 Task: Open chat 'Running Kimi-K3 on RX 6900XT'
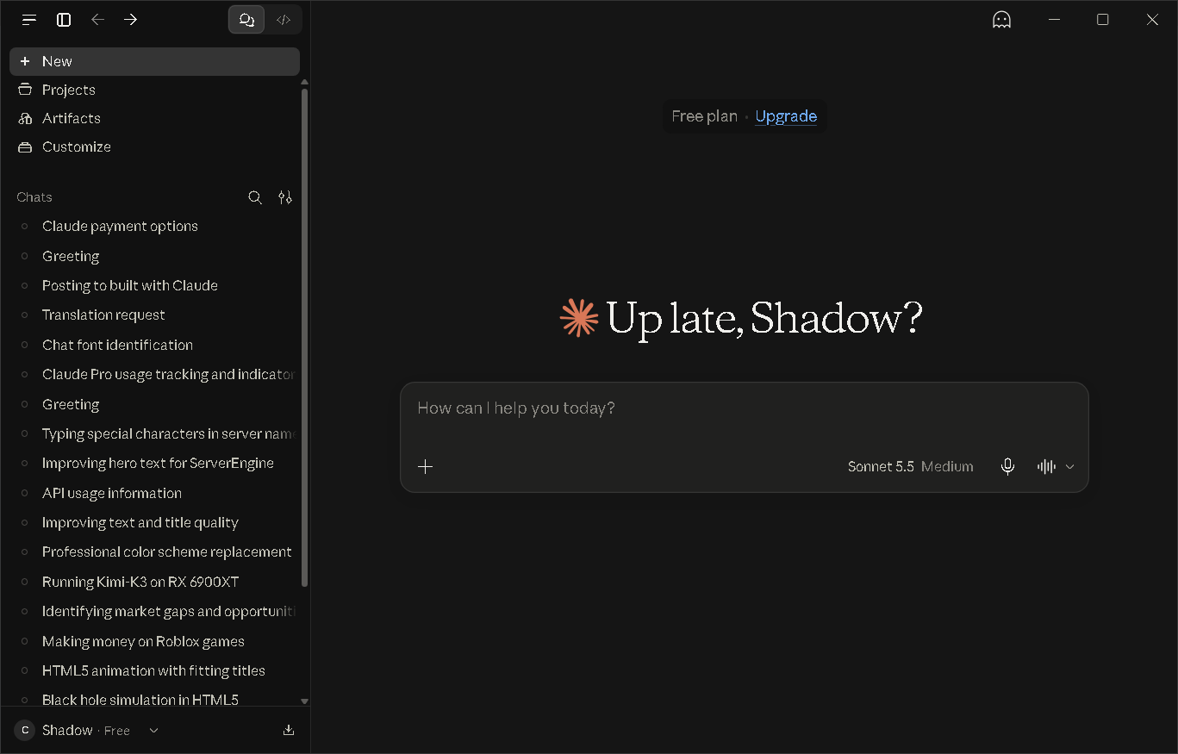(154, 582)
